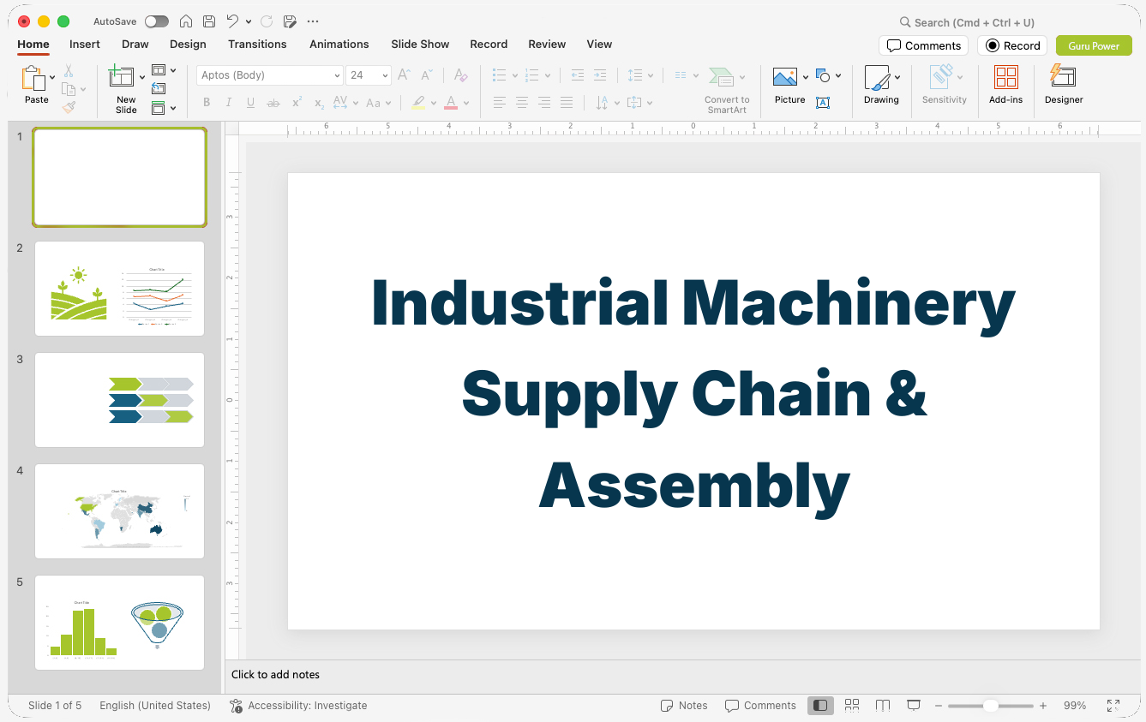This screenshot has width=1146, height=722.
Task: Expand the bullets list dropdown arrow
Action: [x=515, y=75]
